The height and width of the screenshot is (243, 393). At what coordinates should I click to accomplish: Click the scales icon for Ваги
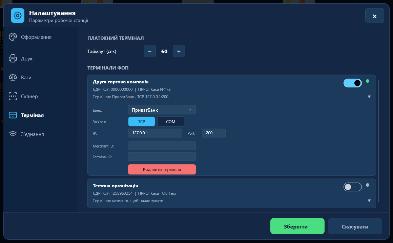13,77
